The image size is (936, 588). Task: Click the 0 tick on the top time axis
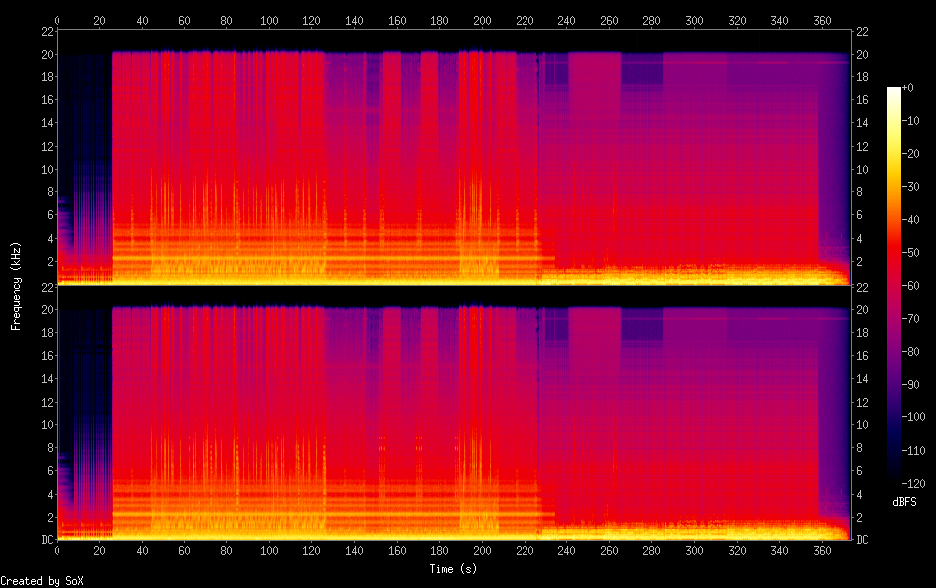point(58,20)
